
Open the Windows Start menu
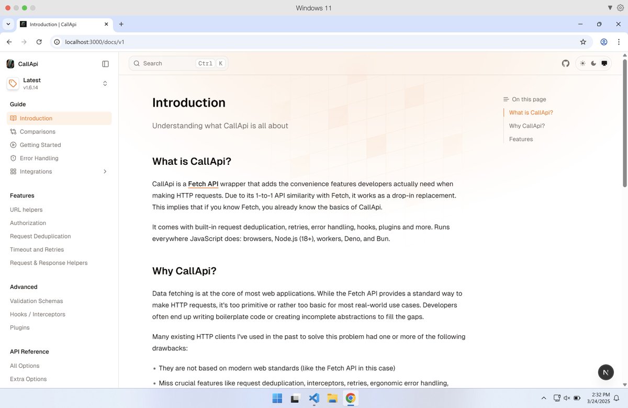(x=277, y=399)
